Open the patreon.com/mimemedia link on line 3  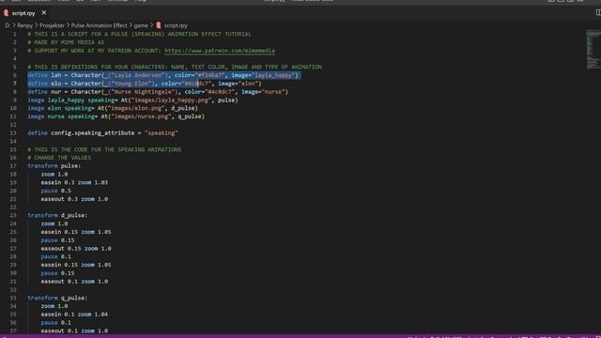pyautogui.click(x=220, y=51)
